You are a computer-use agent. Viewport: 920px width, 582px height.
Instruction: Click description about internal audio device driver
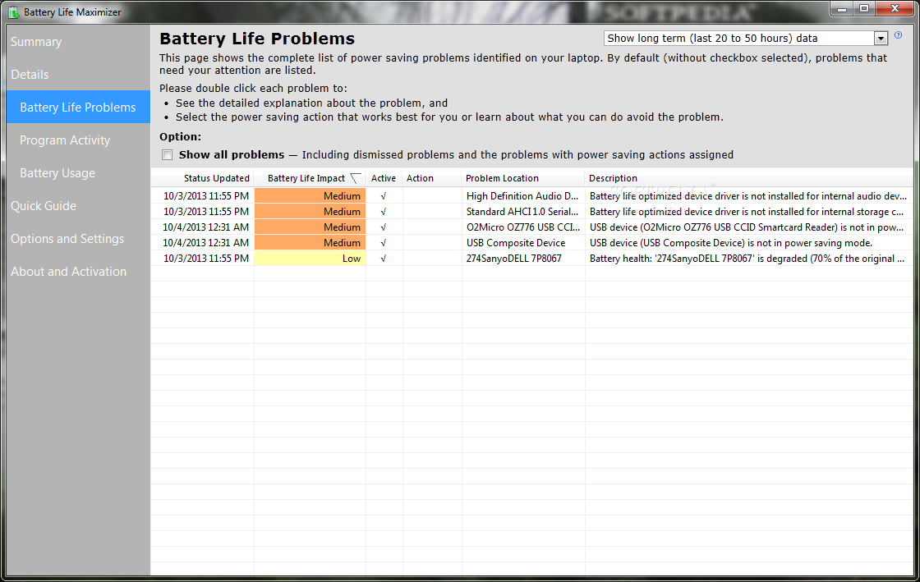tap(748, 195)
